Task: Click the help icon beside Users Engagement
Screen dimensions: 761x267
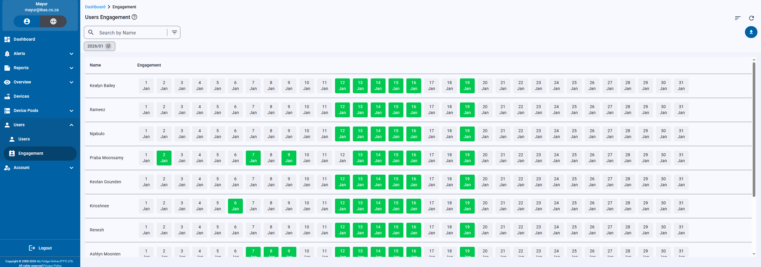Action: point(134,17)
